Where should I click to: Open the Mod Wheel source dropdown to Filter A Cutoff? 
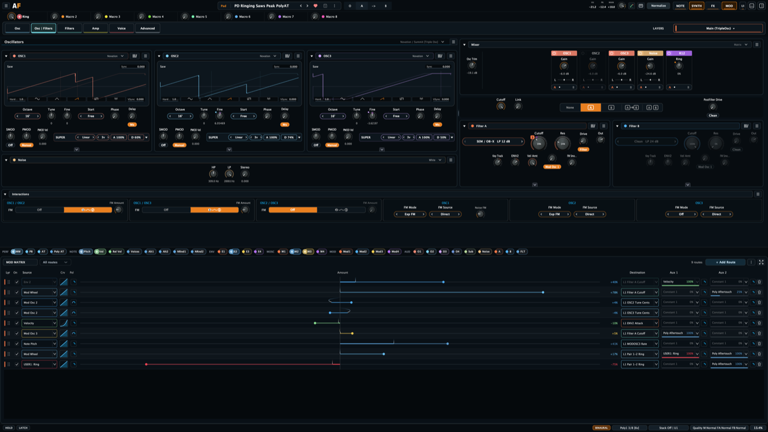39,292
